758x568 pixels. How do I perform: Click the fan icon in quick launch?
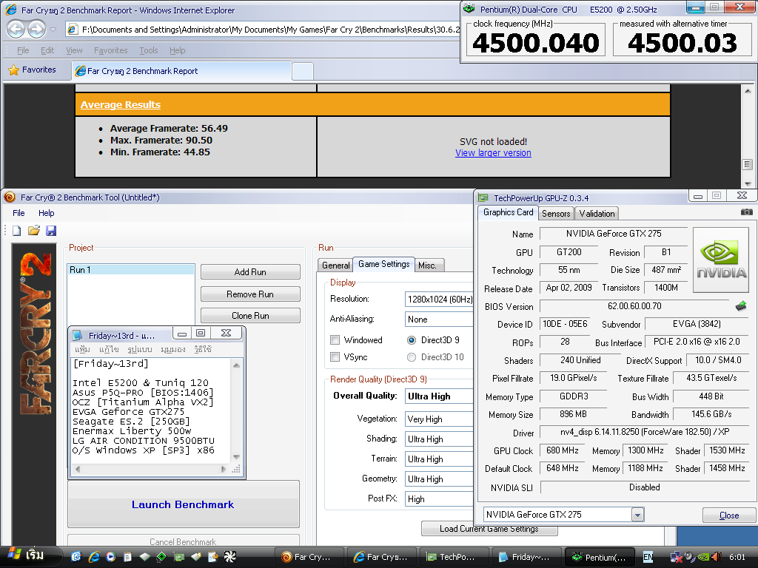point(230,556)
